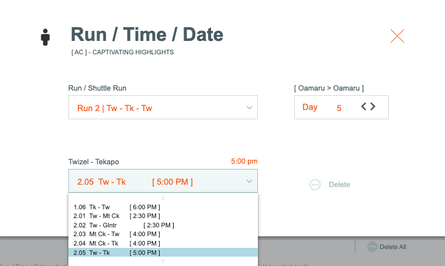Viewport: 445px width, 266px height.
Task: Click the Delete minus circle icon
Action: pos(315,185)
